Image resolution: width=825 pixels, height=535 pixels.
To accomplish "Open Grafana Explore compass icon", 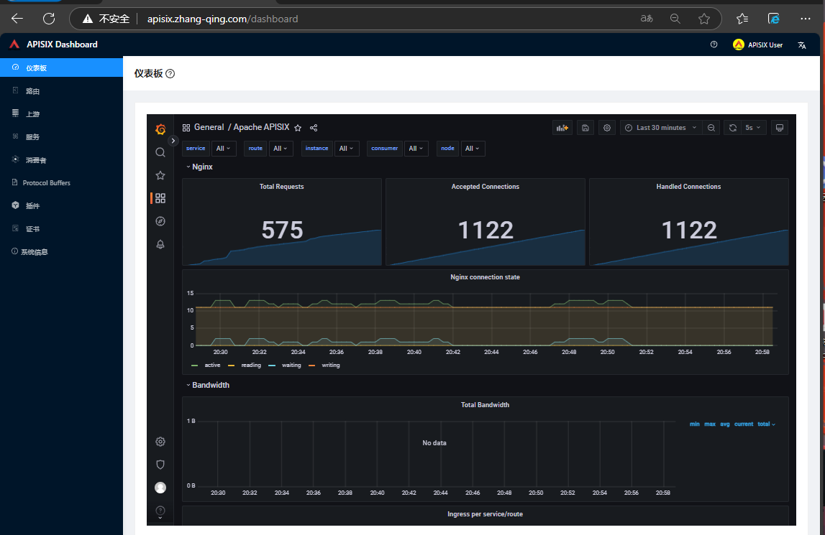I will (x=160, y=221).
